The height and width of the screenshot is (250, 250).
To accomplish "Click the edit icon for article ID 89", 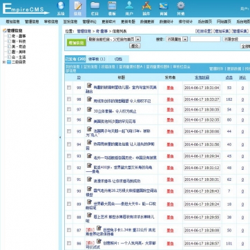I will (89, 202).
